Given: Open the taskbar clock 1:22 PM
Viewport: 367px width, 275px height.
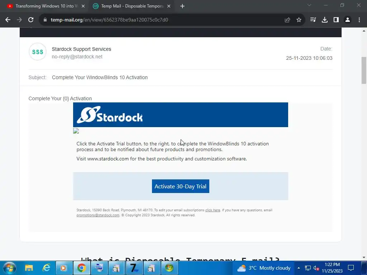Looking at the screenshot, I should click(332, 268).
